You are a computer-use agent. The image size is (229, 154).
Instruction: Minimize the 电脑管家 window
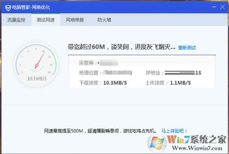[x=214, y=7]
